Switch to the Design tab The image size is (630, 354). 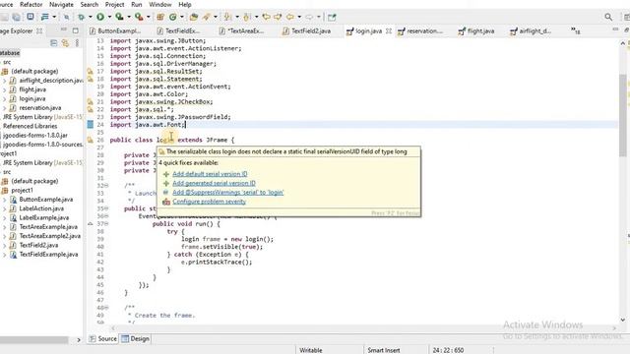(136, 338)
